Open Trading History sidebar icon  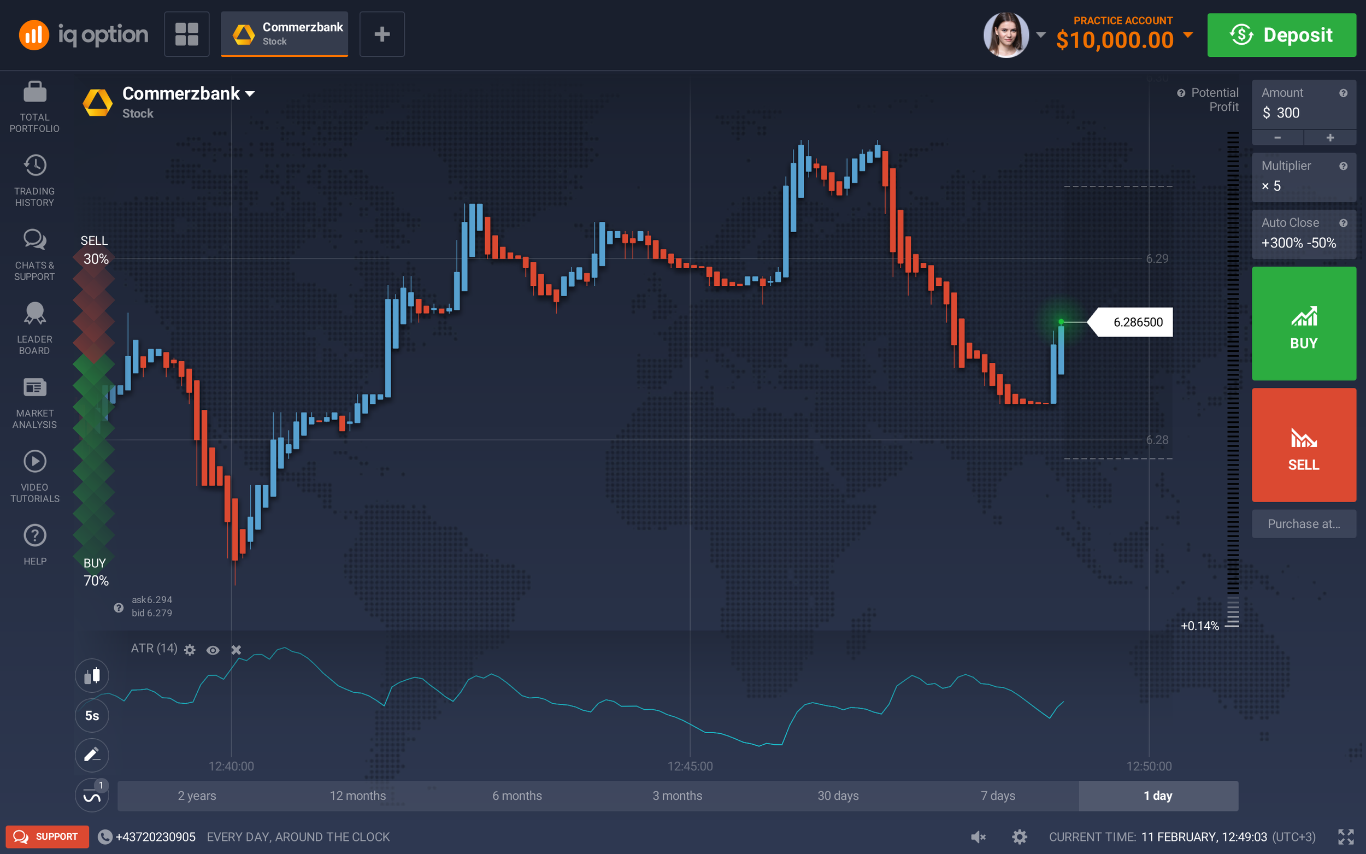coord(34,166)
